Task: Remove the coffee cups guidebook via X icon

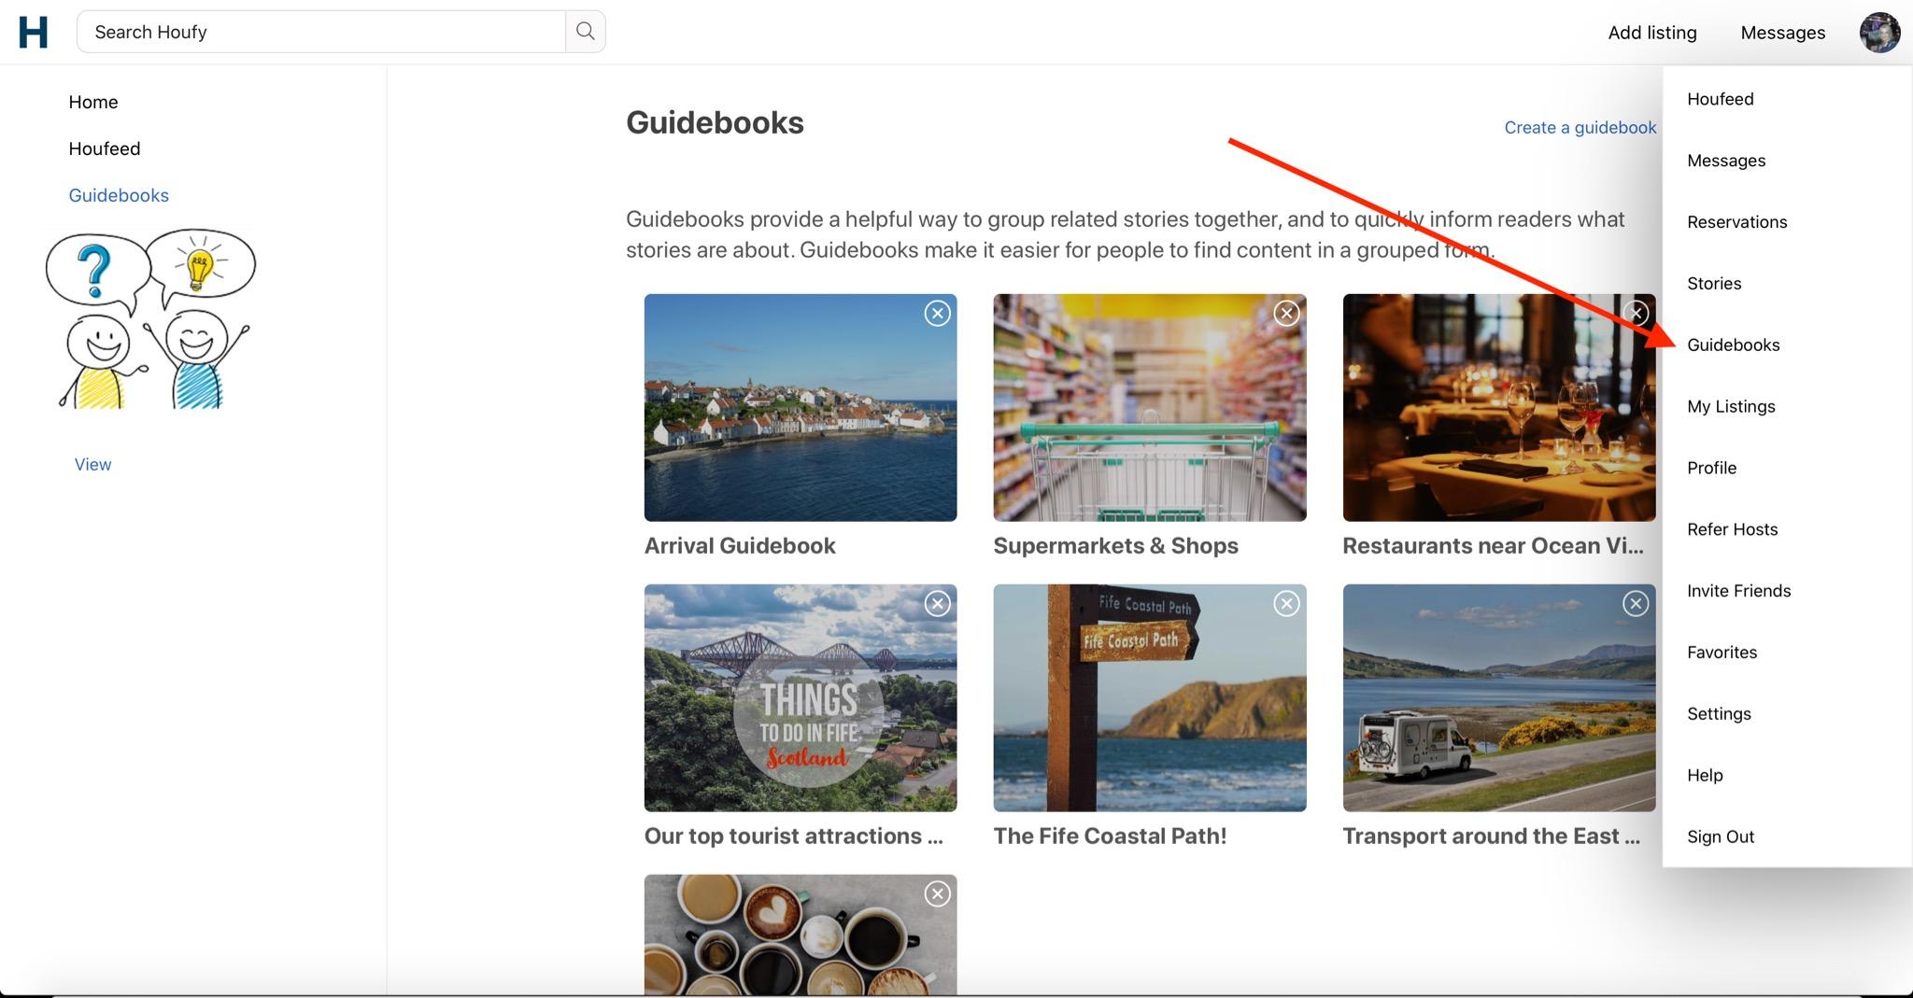Action: 938,893
